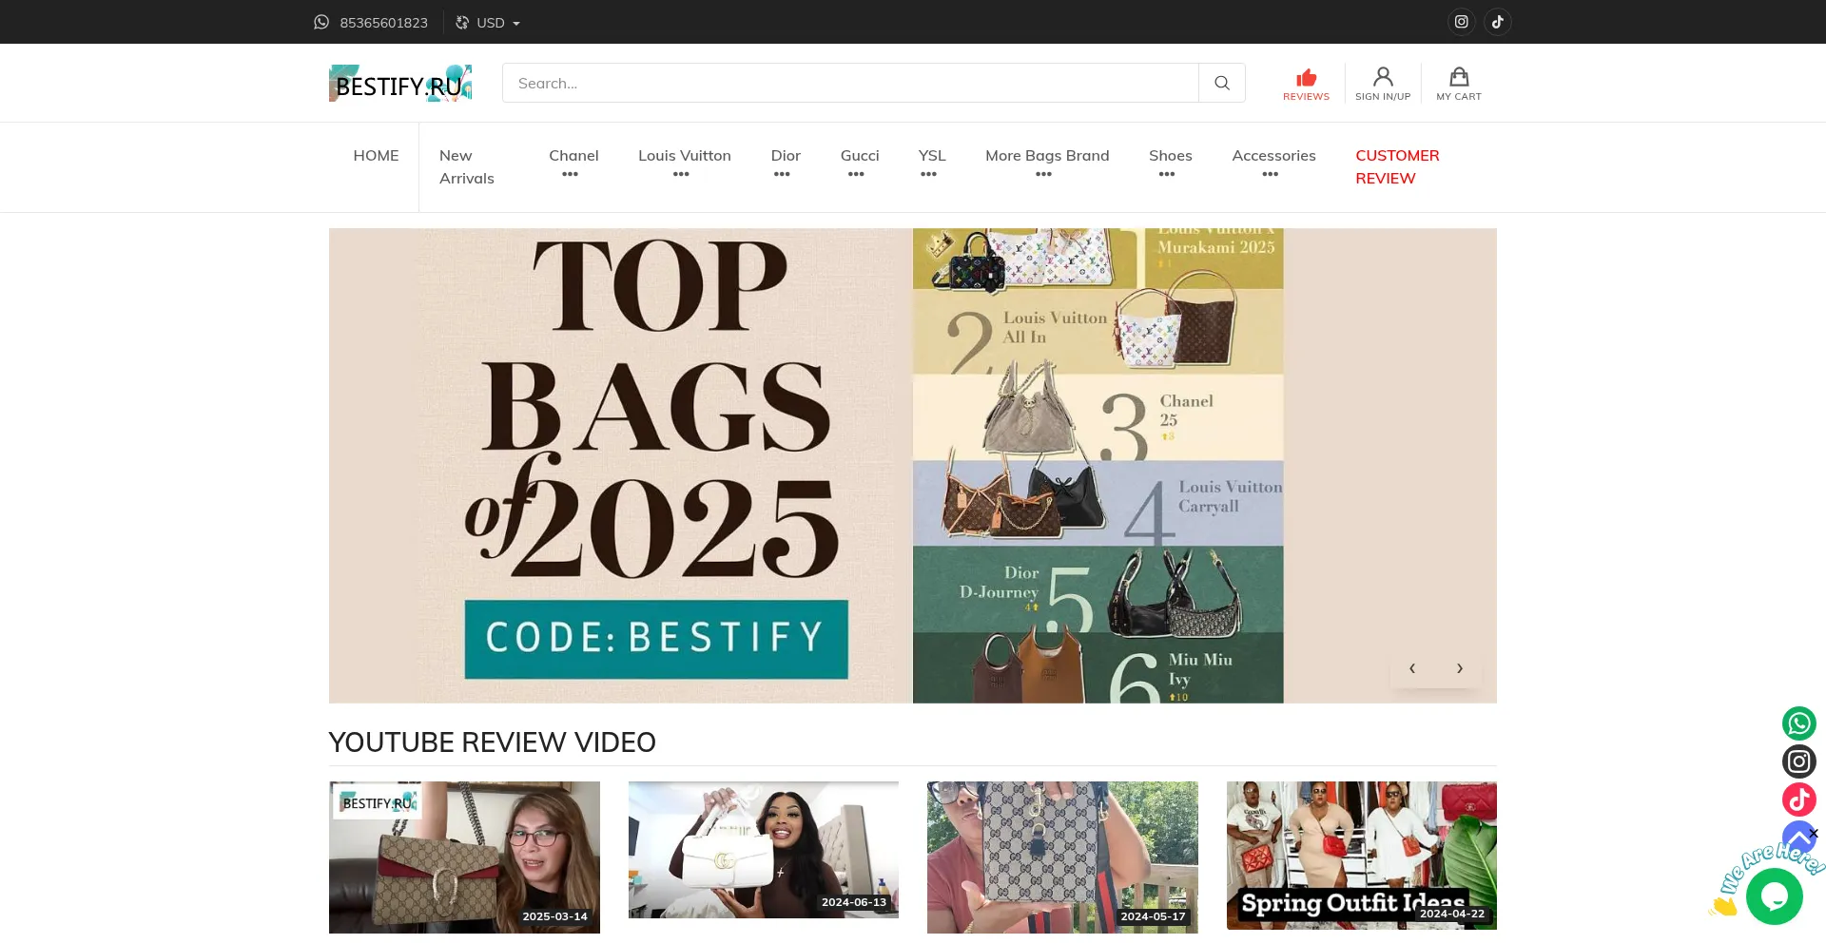Go to next banner slide arrow
Image resolution: width=1826 pixels, height=944 pixels.
coord(1460,668)
